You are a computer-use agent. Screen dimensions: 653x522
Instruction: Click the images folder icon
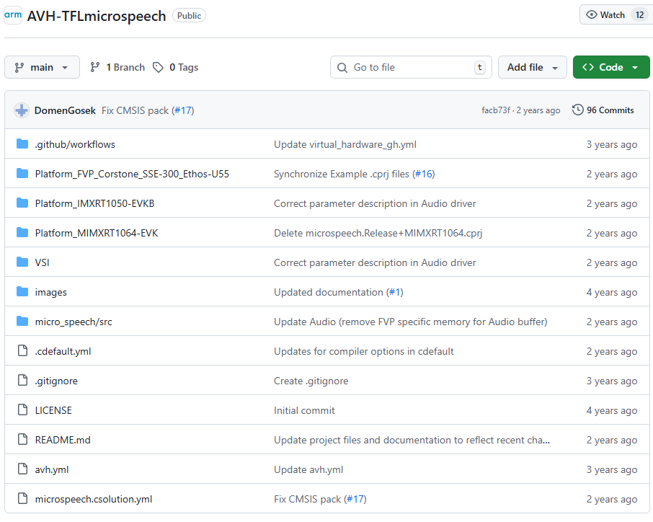pyautogui.click(x=22, y=292)
